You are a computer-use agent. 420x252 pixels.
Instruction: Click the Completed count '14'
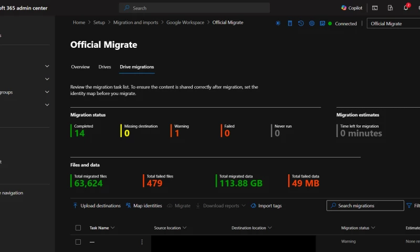pos(80,133)
